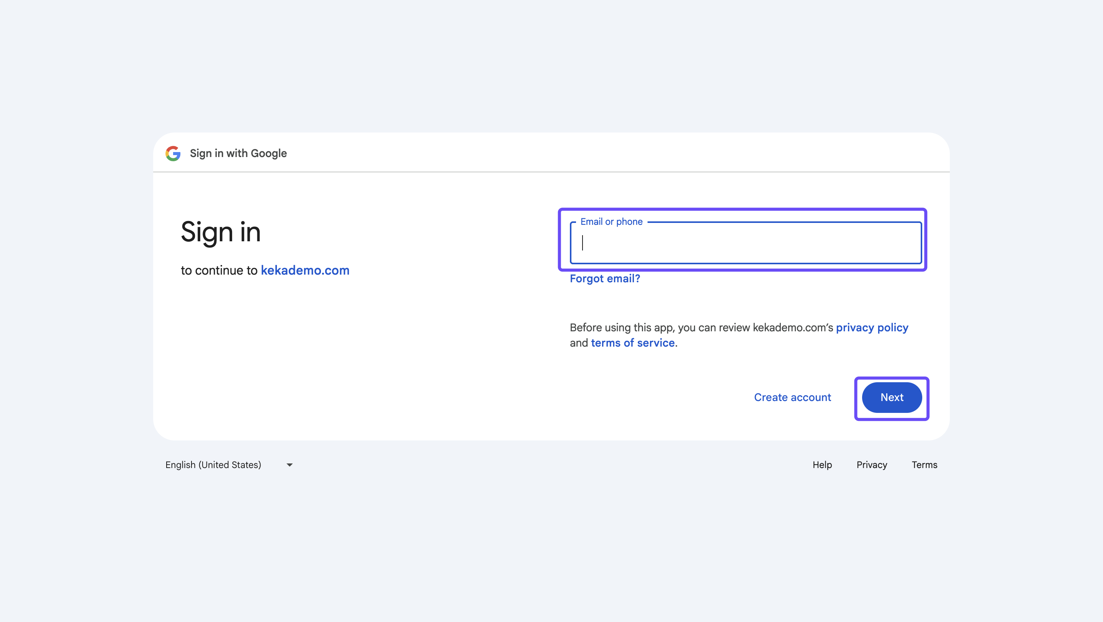Screen dimensions: 1103x622
Task: Open the privacy policy link
Action: tap(872, 327)
